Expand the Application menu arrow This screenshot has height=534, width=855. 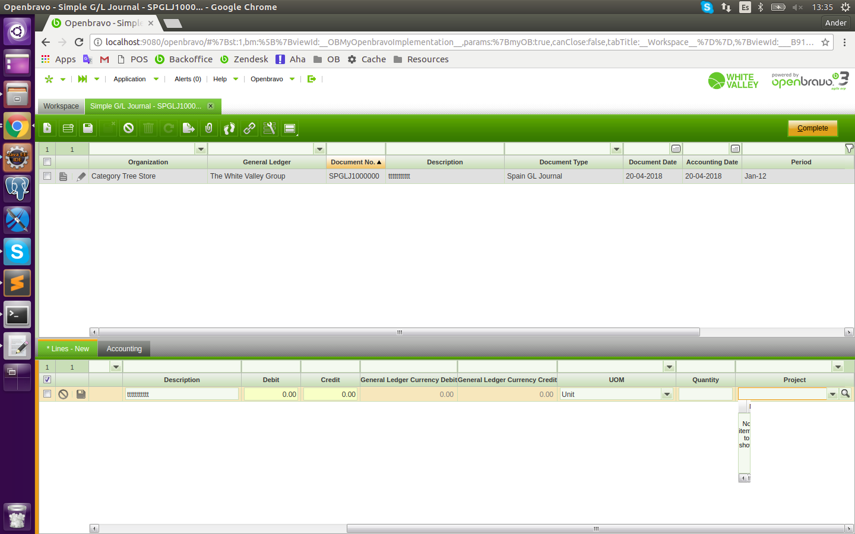point(156,79)
